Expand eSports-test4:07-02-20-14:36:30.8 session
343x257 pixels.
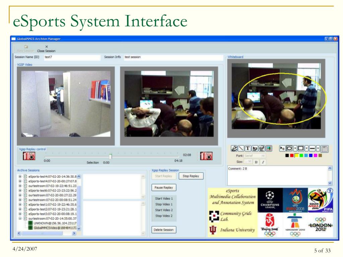click(x=20, y=176)
